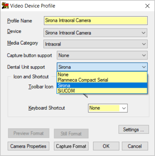The height and width of the screenshot is (156, 155).
Task: Click the application icon in title bar
Action: pyautogui.click(x=5, y=6)
